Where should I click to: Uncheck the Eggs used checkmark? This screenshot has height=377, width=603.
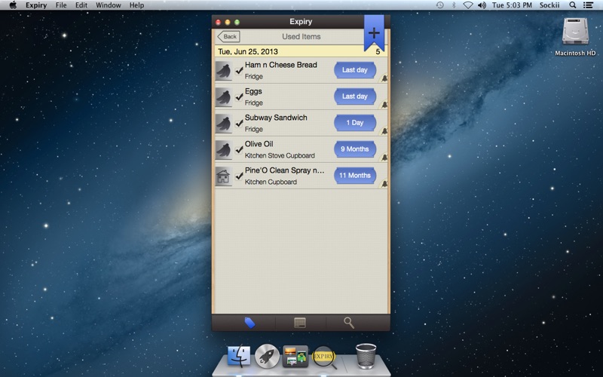click(239, 97)
